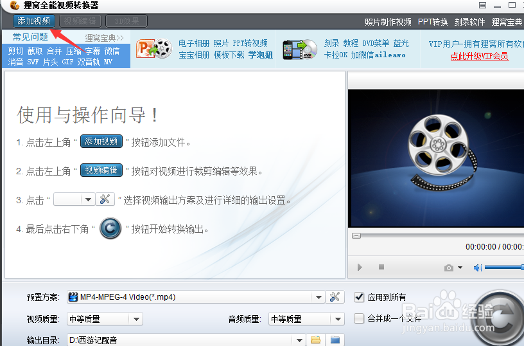
Task: Open 刻录 link
Action: pyautogui.click(x=331, y=44)
